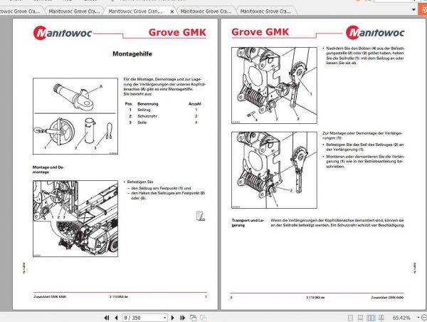Image resolution: width=427 pixels, height=322 pixels.
Task: Click the Transport und Lagerung section label
Action: pyautogui.click(x=248, y=223)
